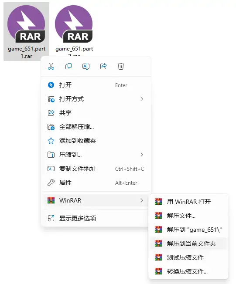The width and height of the screenshot is (236, 284).
Task: Open 属性 from the context menu
Action: [96, 183]
